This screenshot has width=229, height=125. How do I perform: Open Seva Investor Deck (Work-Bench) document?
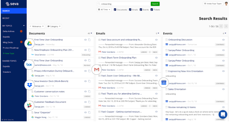click(51, 81)
